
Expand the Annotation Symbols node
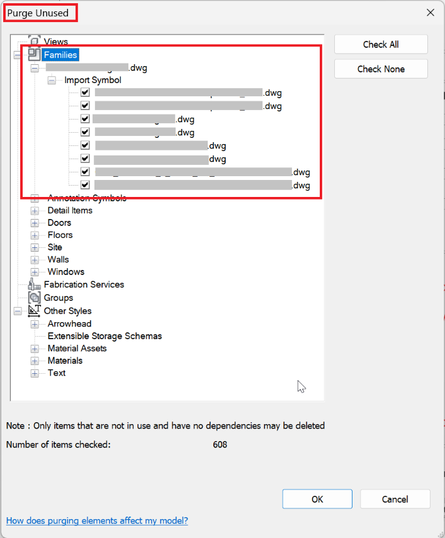pyautogui.click(x=35, y=198)
